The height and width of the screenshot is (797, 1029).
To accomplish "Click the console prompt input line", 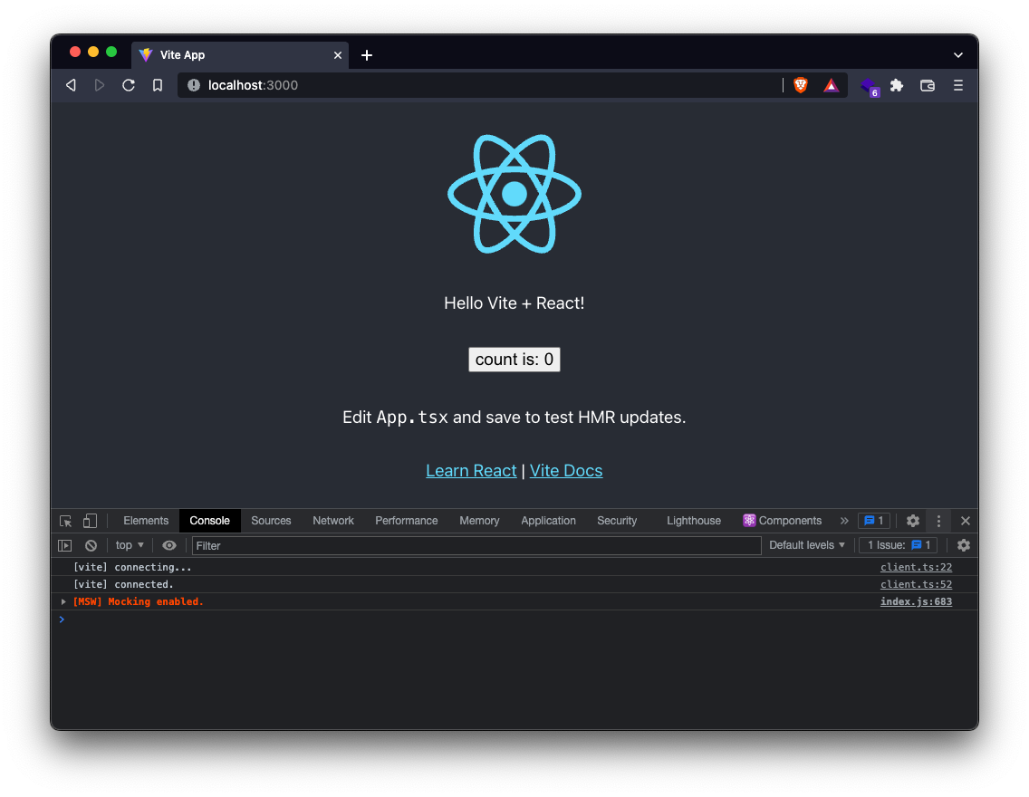I will (x=514, y=619).
